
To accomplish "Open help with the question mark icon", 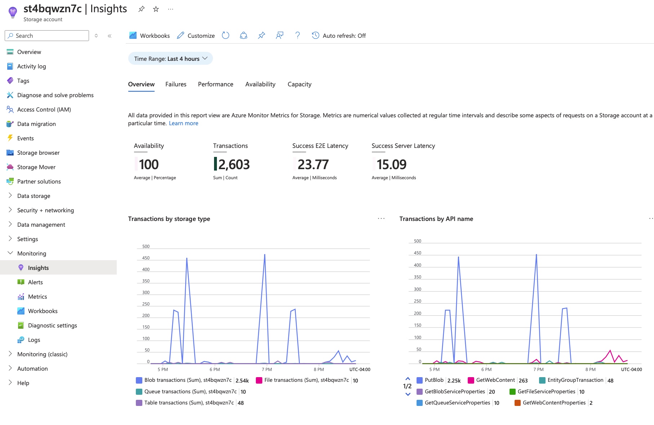I will [x=298, y=35].
